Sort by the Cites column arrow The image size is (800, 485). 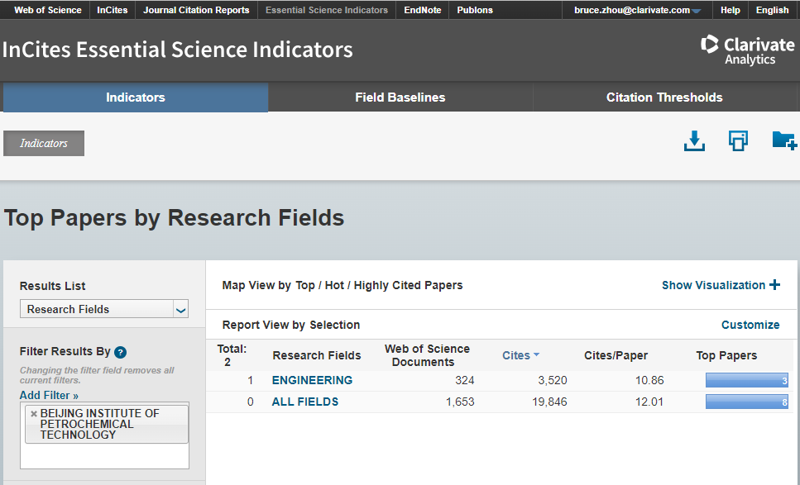coord(536,355)
